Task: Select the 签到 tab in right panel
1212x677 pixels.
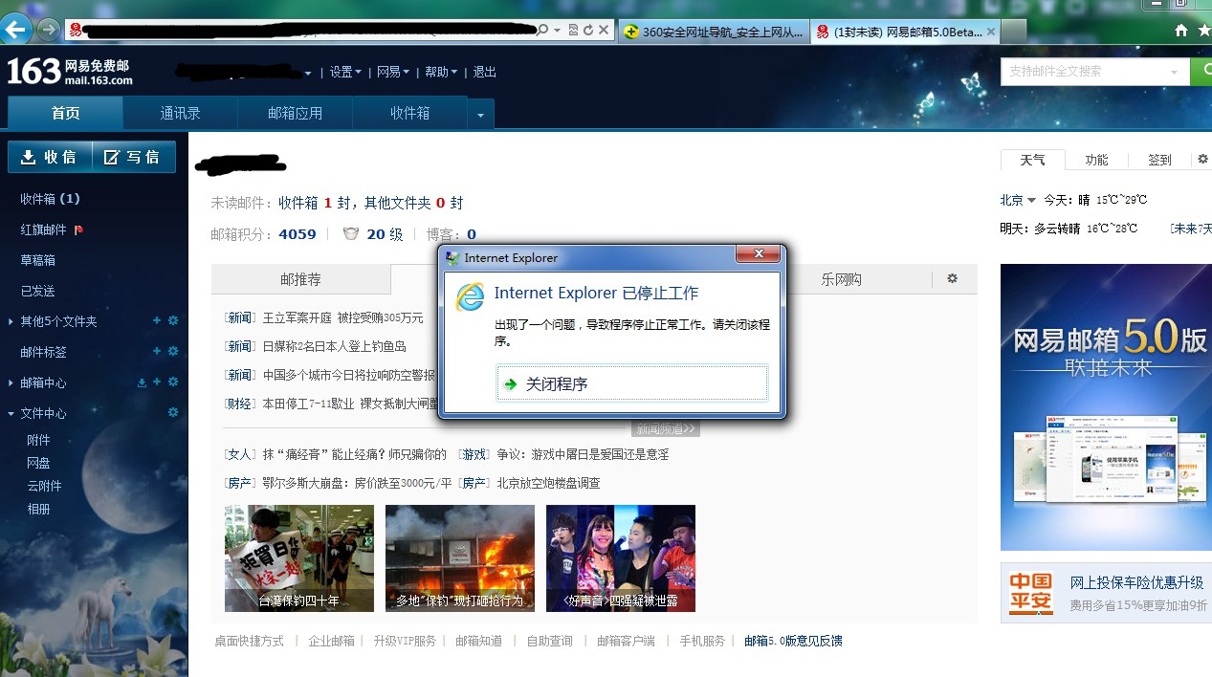Action: [1159, 160]
